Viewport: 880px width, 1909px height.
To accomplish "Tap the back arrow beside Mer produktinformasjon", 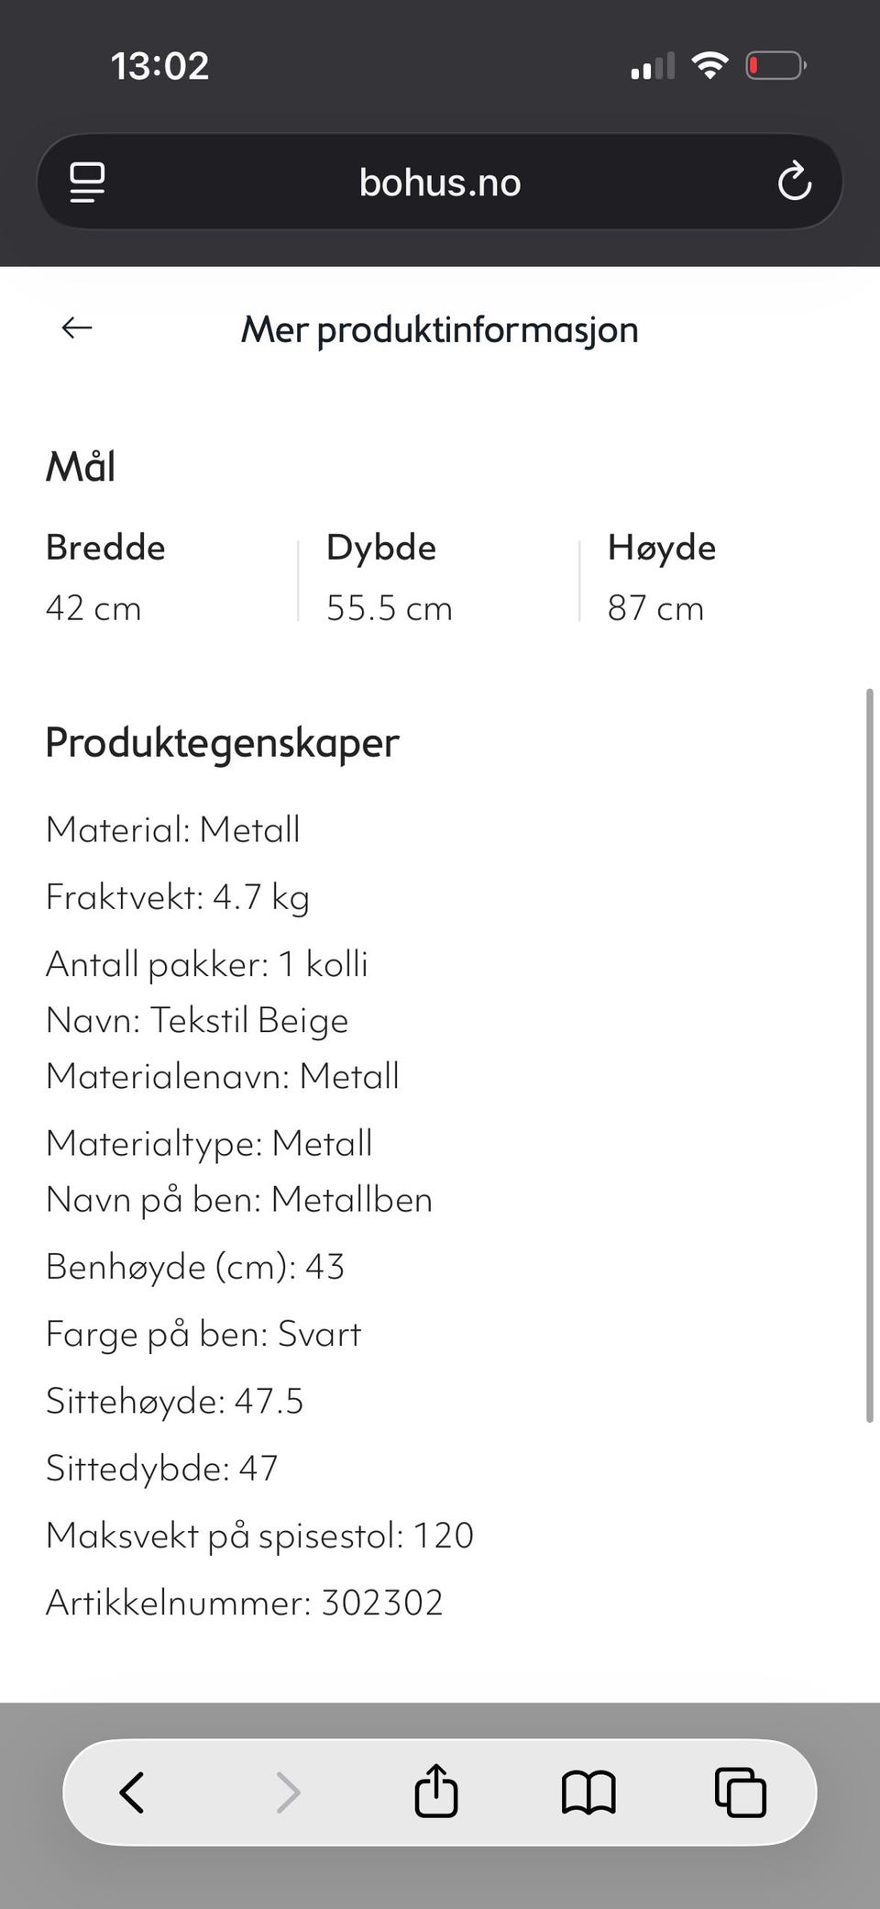I will pos(77,327).
